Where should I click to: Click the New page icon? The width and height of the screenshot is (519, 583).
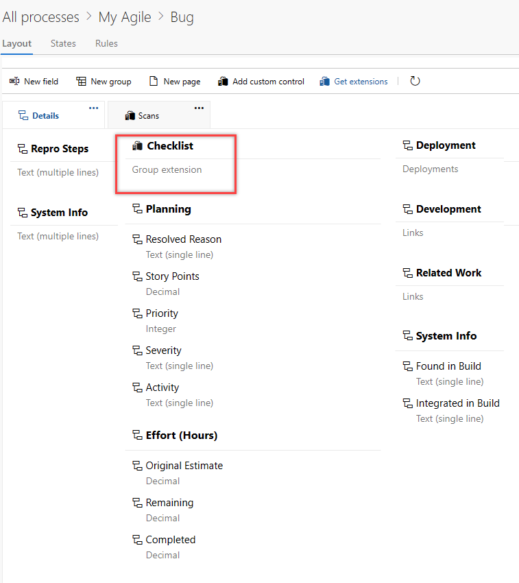coord(154,80)
